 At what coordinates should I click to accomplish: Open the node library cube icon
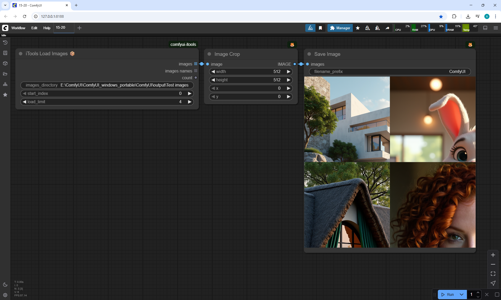click(5, 63)
